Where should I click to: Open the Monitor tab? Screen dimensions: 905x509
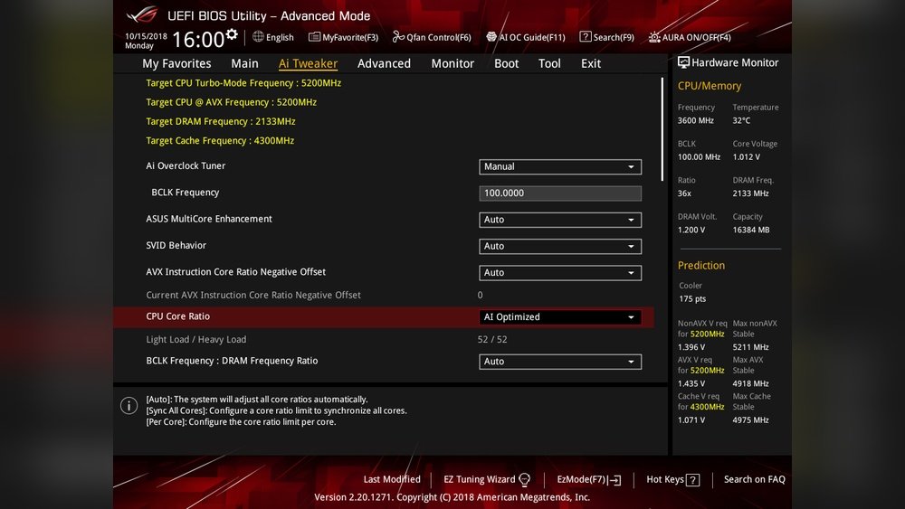[452, 63]
